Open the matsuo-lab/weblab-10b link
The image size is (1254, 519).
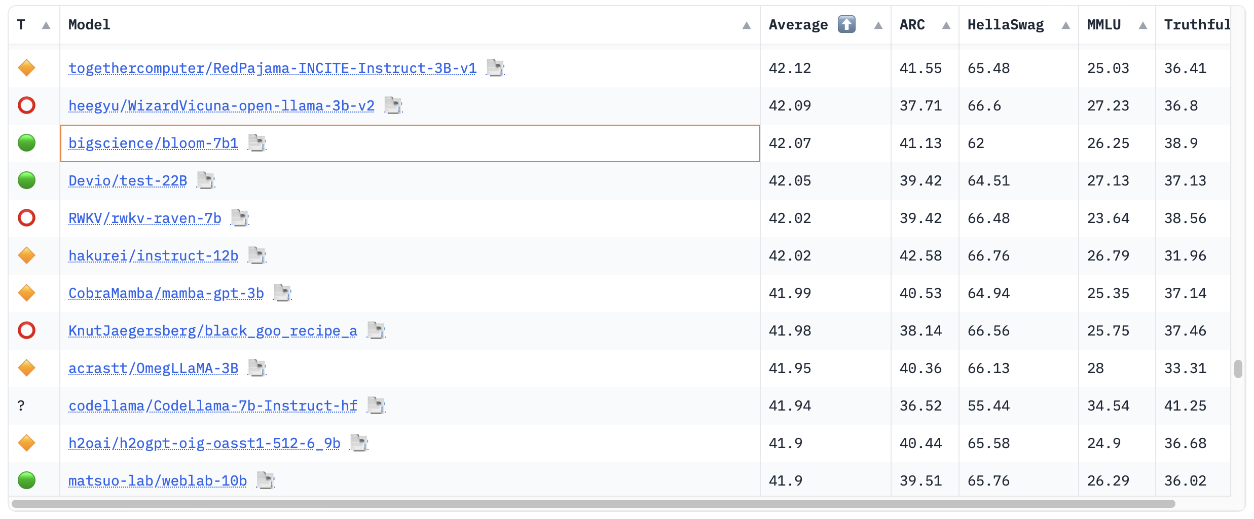158,481
